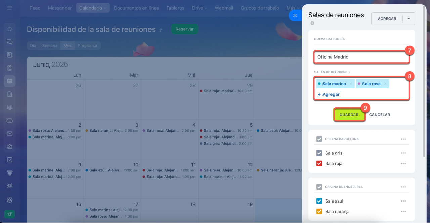The height and width of the screenshot is (223, 430).
Task: Open Messenger from top navigation
Action: click(x=60, y=8)
